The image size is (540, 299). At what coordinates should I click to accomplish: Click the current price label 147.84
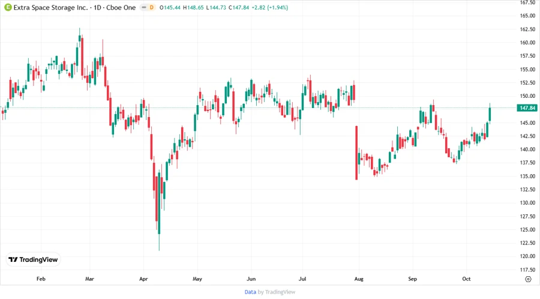pos(527,108)
